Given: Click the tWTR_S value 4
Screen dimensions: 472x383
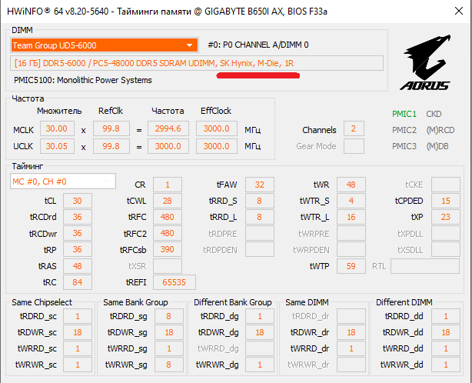Looking at the screenshot, I should 351,201.
